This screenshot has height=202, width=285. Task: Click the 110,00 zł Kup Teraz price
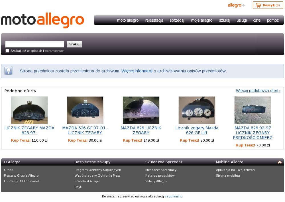point(29,140)
